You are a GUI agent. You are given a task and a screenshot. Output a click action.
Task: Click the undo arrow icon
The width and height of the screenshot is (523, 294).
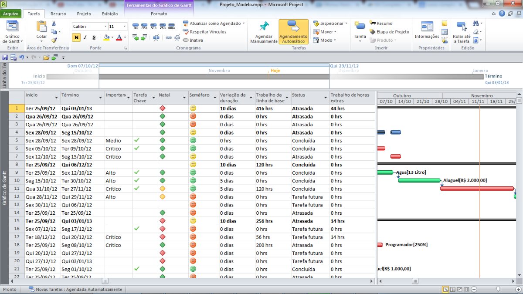tap(21, 57)
